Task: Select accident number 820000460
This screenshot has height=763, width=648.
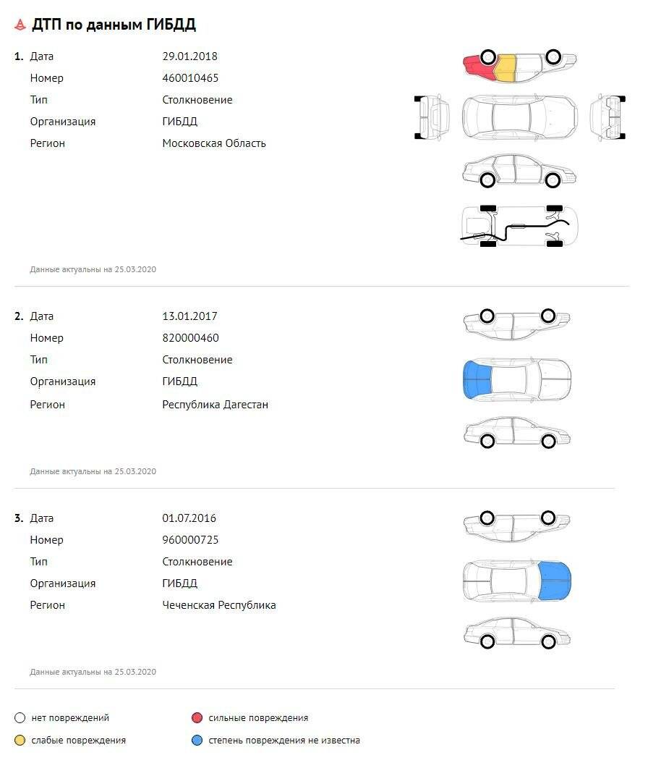Action: coord(190,338)
